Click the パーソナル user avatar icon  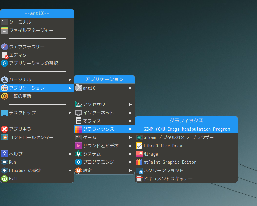tap(4, 80)
